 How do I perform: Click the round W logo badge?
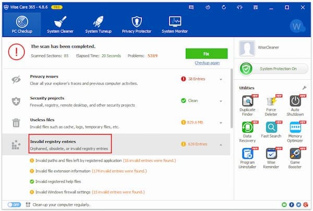pyautogui.click(x=297, y=26)
